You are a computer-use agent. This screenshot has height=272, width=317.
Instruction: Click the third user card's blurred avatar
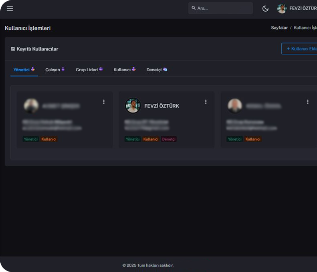pyautogui.click(x=234, y=106)
